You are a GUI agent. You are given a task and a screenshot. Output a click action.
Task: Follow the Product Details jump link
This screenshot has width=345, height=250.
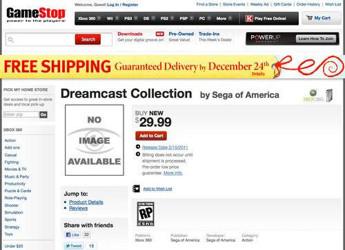coord(86,202)
